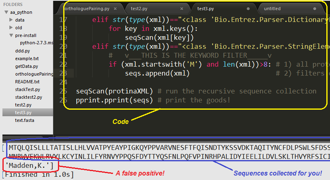Click the seqs.append(xml) code line
The width and height of the screenshot is (330, 180).
pos(157,74)
